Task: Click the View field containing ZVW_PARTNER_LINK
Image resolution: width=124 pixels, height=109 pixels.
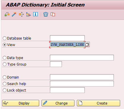Action: [x=67, y=45]
